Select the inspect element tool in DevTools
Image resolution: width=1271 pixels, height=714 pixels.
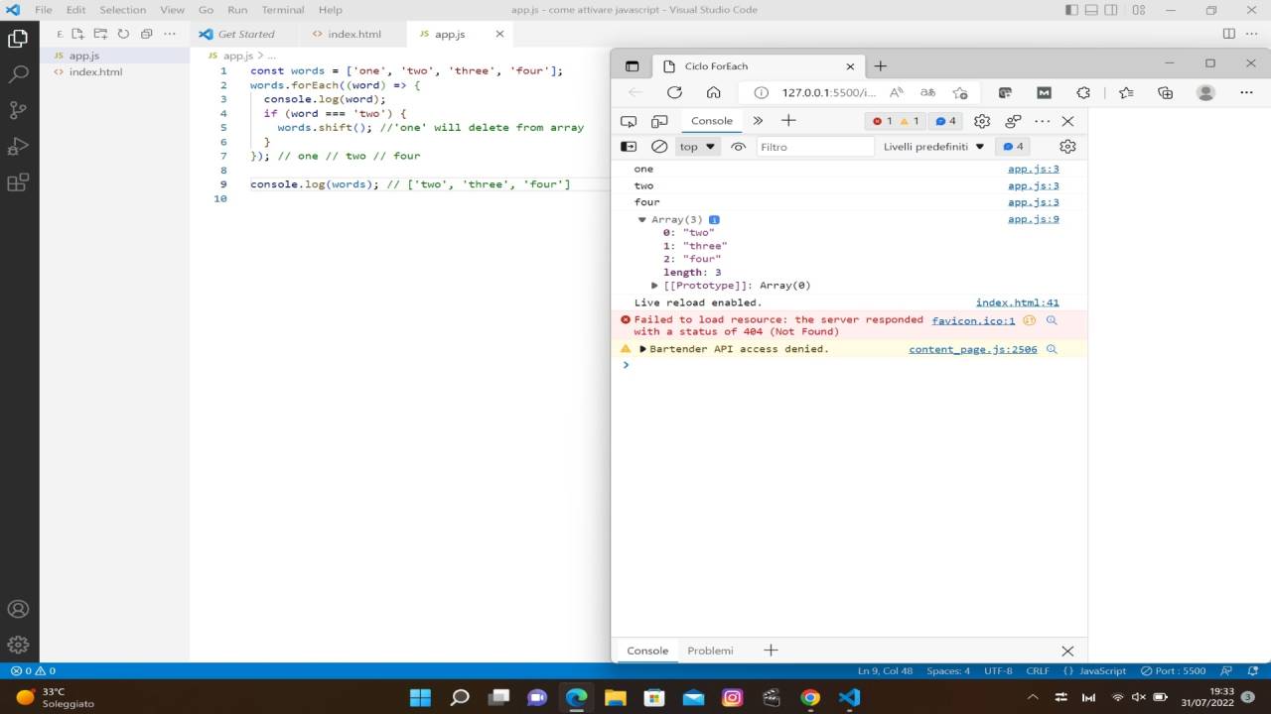click(x=628, y=120)
